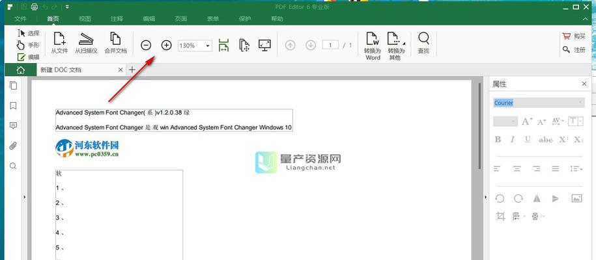Viewport: 596px width, 260px height.
Task: Select the 选择 tool
Action: click(29, 33)
